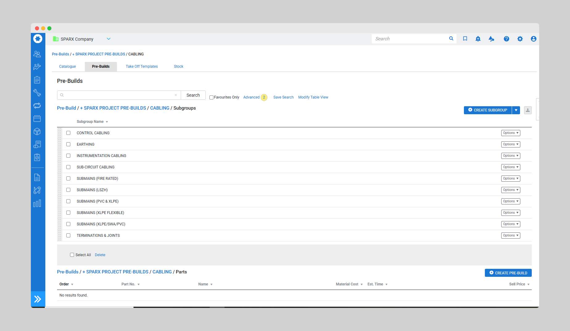The image size is (570, 331).
Task: Open the Utilities tools sidebar icon
Action: click(37, 190)
